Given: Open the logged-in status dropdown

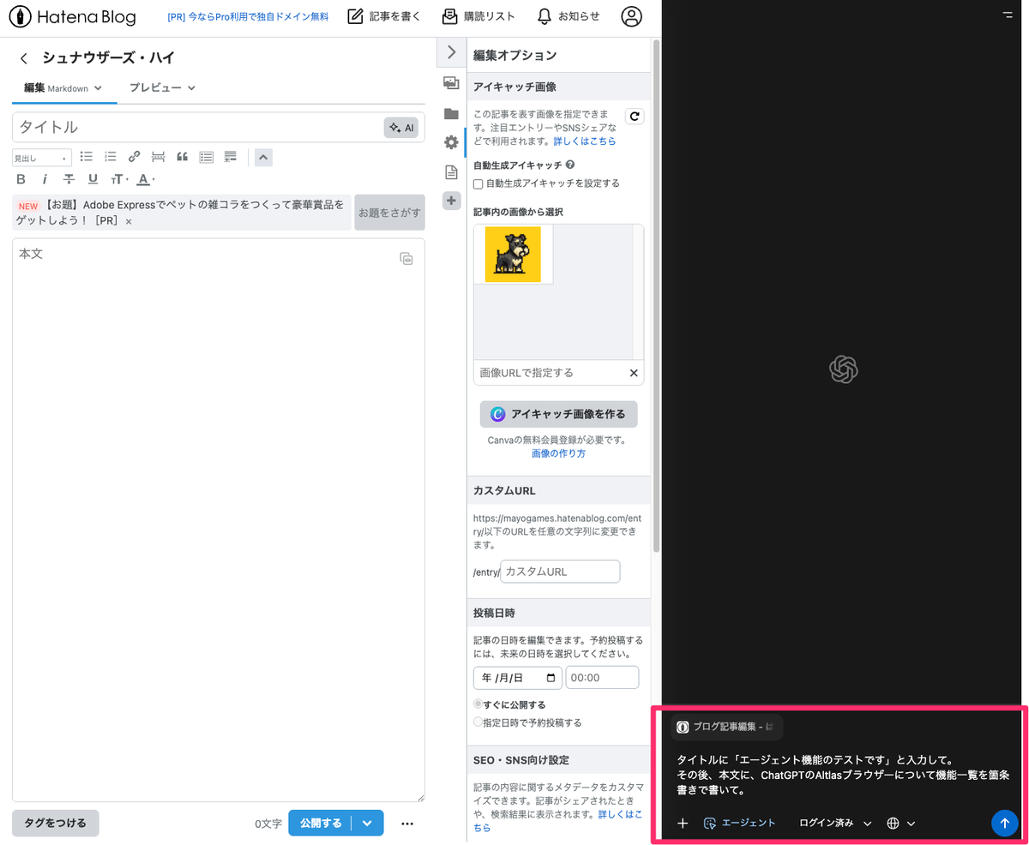Looking at the screenshot, I should point(835,823).
